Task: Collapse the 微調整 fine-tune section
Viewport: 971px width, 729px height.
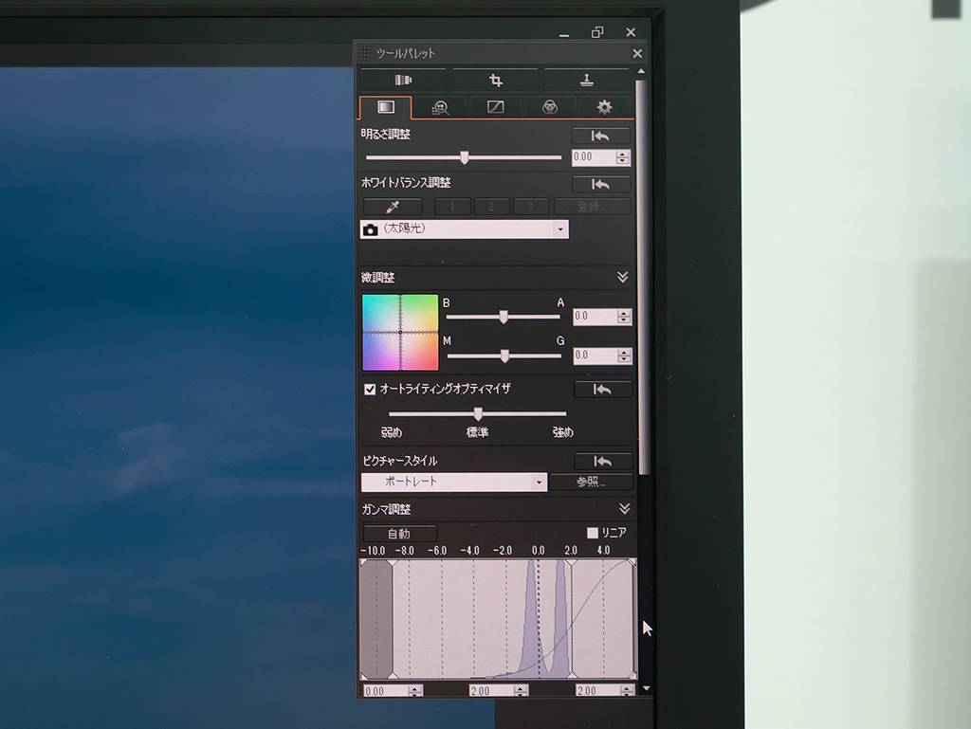Action: coord(622,277)
